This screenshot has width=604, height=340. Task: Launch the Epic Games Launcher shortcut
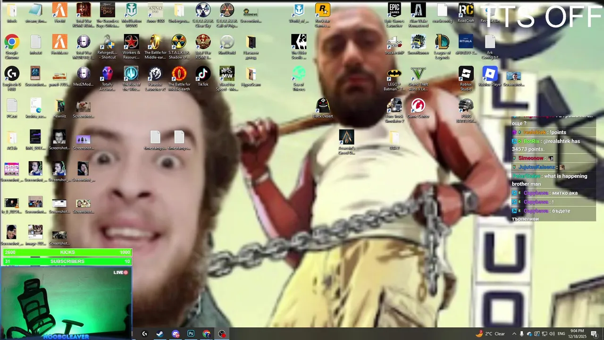point(394,15)
